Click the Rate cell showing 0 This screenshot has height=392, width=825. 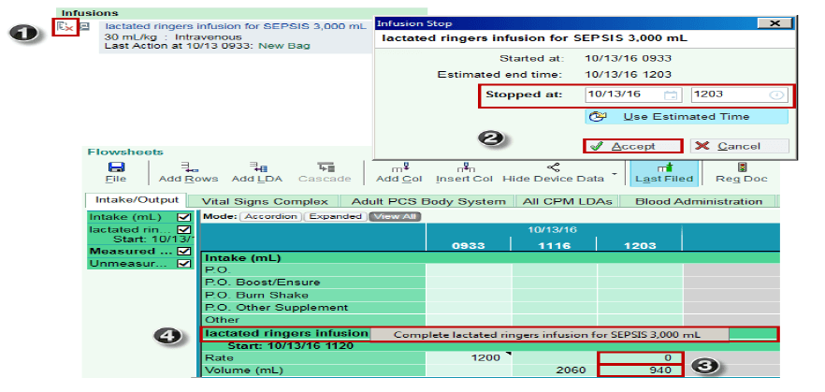tap(641, 357)
